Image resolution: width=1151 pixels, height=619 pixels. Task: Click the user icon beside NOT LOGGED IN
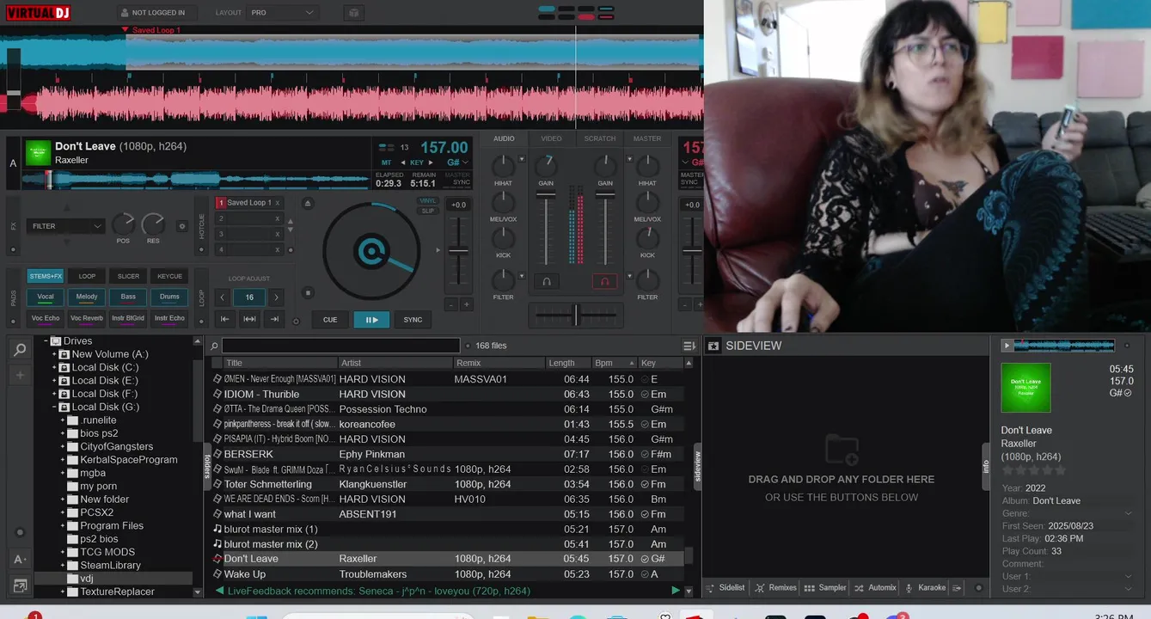tap(125, 13)
